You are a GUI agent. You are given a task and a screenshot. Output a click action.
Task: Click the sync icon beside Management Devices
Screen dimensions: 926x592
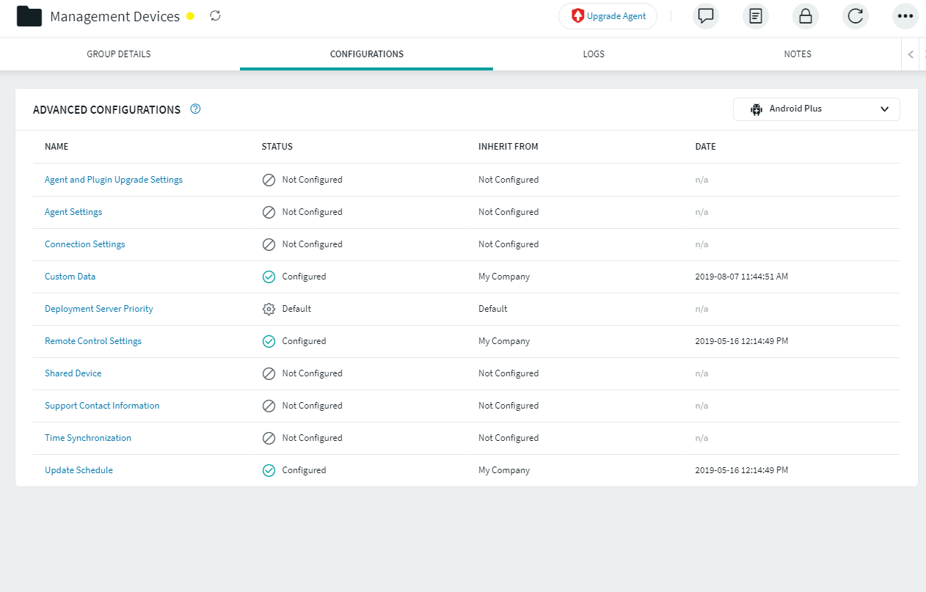click(215, 15)
